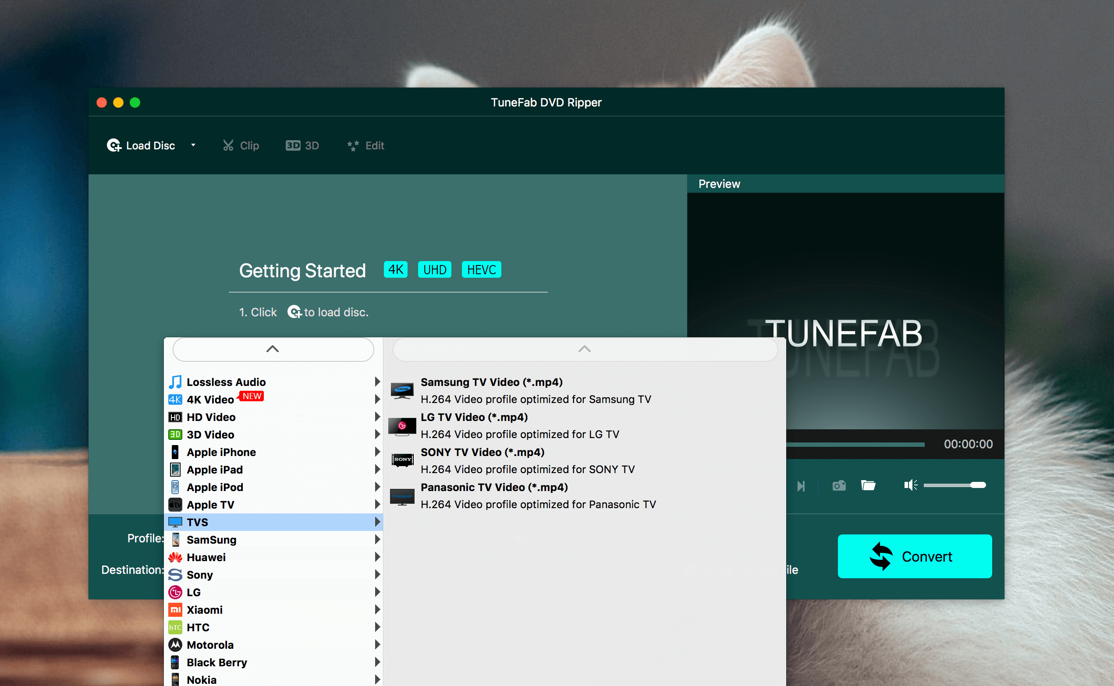Click the UHD badge
This screenshot has width=1114, height=686.
(x=435, y=269)
